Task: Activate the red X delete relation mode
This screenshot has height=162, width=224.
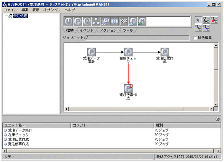Action: (x=214, y=20)
